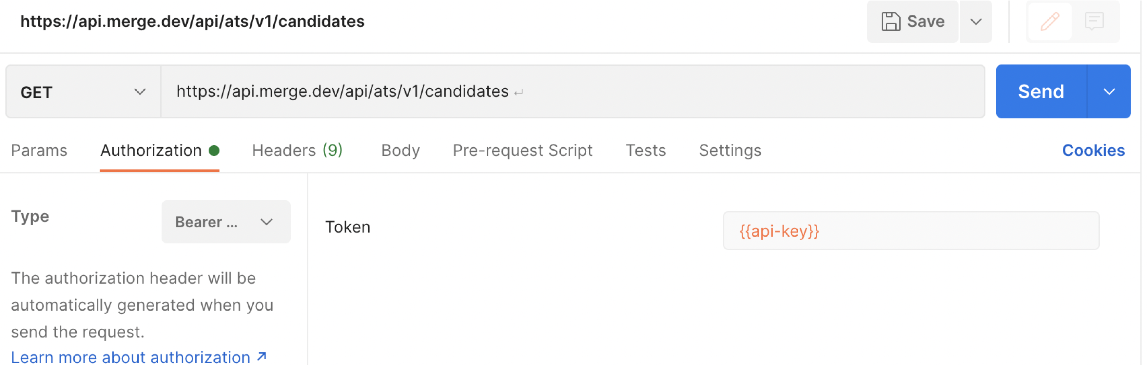The image size is (1147, 365).
Task: Expand the Save options dropdown arrow
Action: coord(976,21)
